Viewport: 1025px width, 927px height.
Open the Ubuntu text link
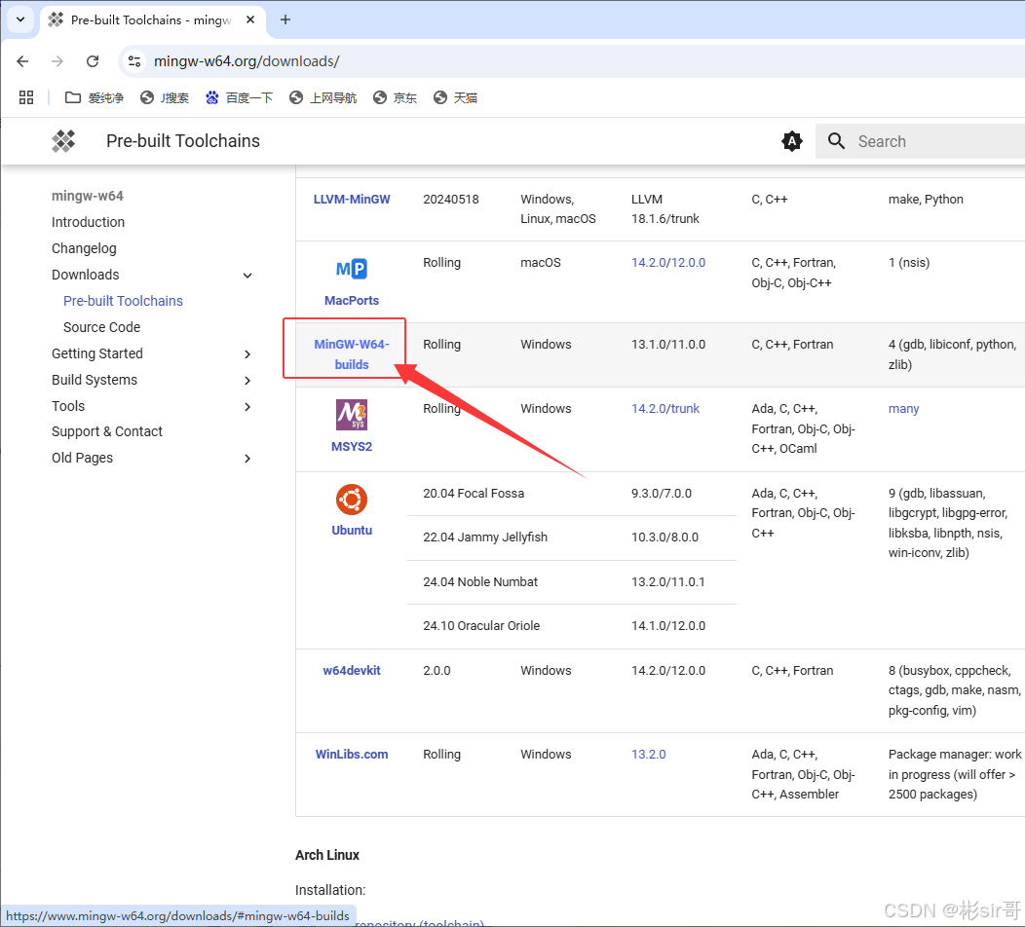pos(352,531)
